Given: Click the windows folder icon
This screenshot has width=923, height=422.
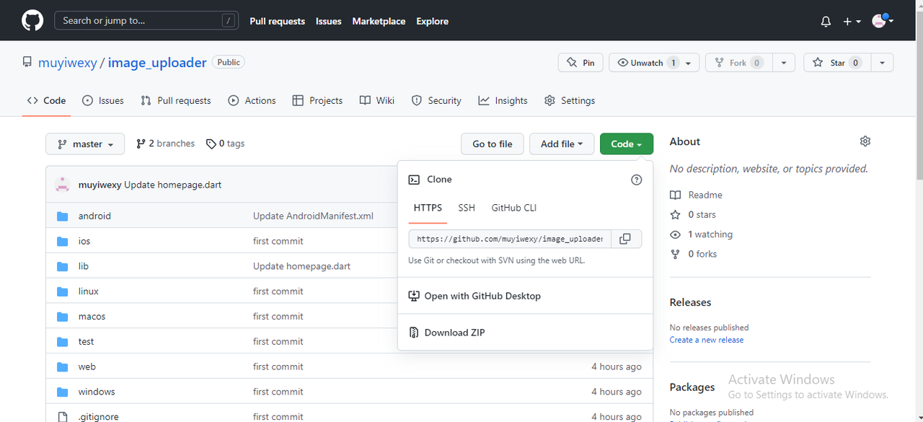Looking at the screenshot, I should (63, 392).
